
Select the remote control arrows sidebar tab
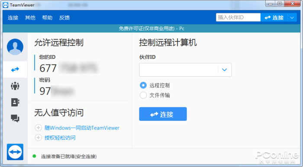coord(15,69)
